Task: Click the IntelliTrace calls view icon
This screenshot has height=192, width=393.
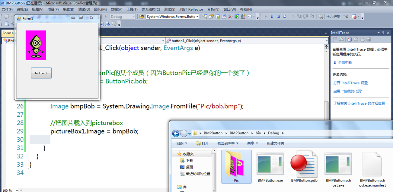Action: pyautogui.click(x=341, y=39)
